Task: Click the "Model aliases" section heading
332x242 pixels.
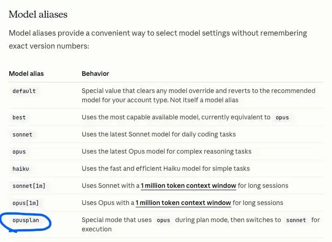Action: (x=38, y=14)
